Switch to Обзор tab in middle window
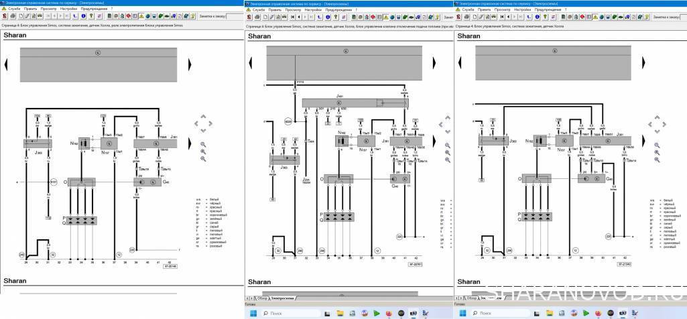The width and height of the screenshot is (687, 319). pos(262,298)
